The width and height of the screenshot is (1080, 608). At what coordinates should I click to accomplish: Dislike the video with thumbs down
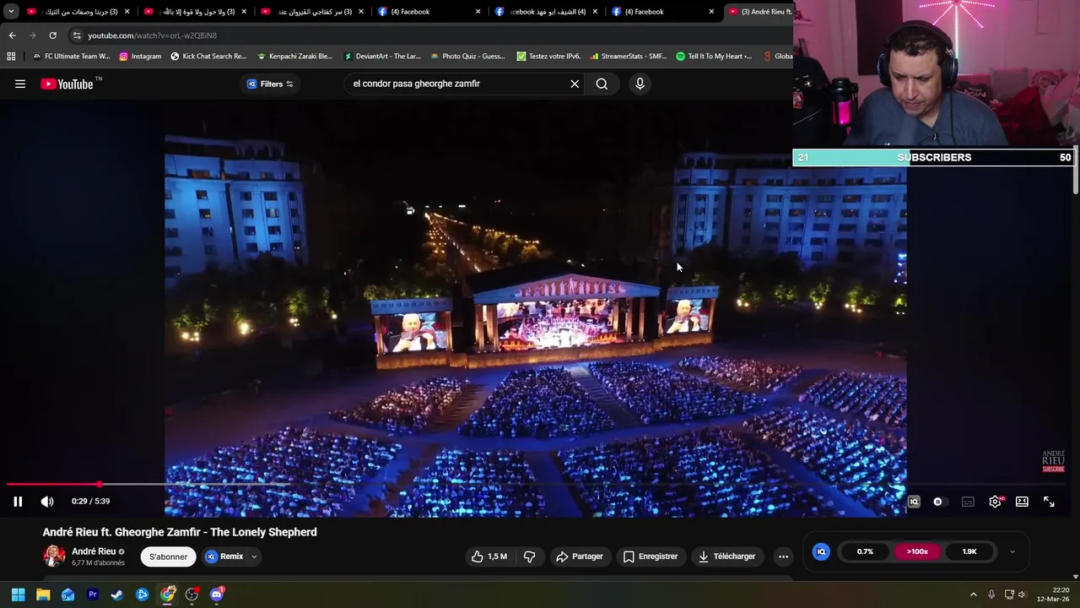pyautogui.click(x=530, y=556)
